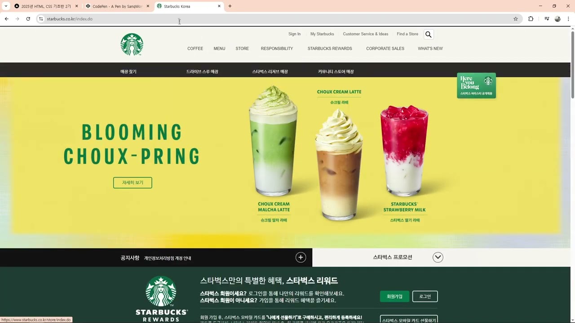Screen dimensions: 575x323
Task: Open CORPORATE SALES menu
Action: [385, 48]
